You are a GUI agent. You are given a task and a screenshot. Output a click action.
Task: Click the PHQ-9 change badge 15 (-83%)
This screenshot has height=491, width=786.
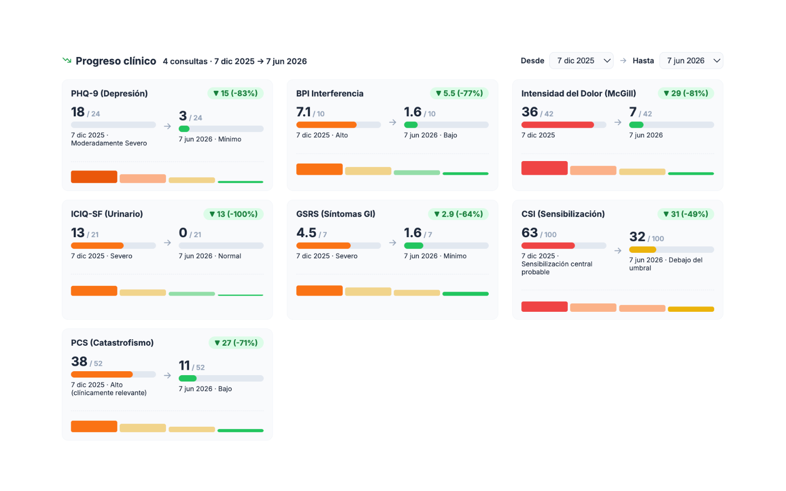[235, 93]
